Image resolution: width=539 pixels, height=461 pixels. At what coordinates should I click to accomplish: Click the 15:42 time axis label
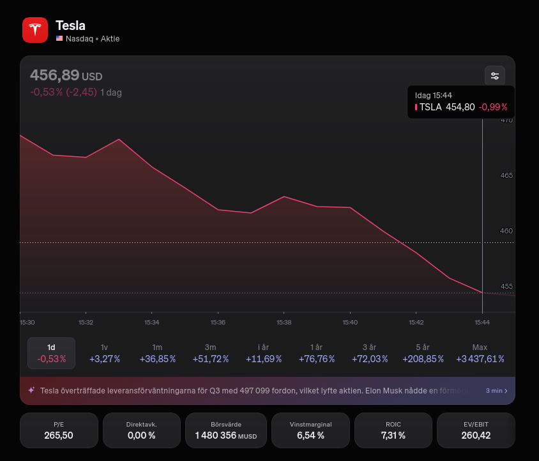[416, 323]
